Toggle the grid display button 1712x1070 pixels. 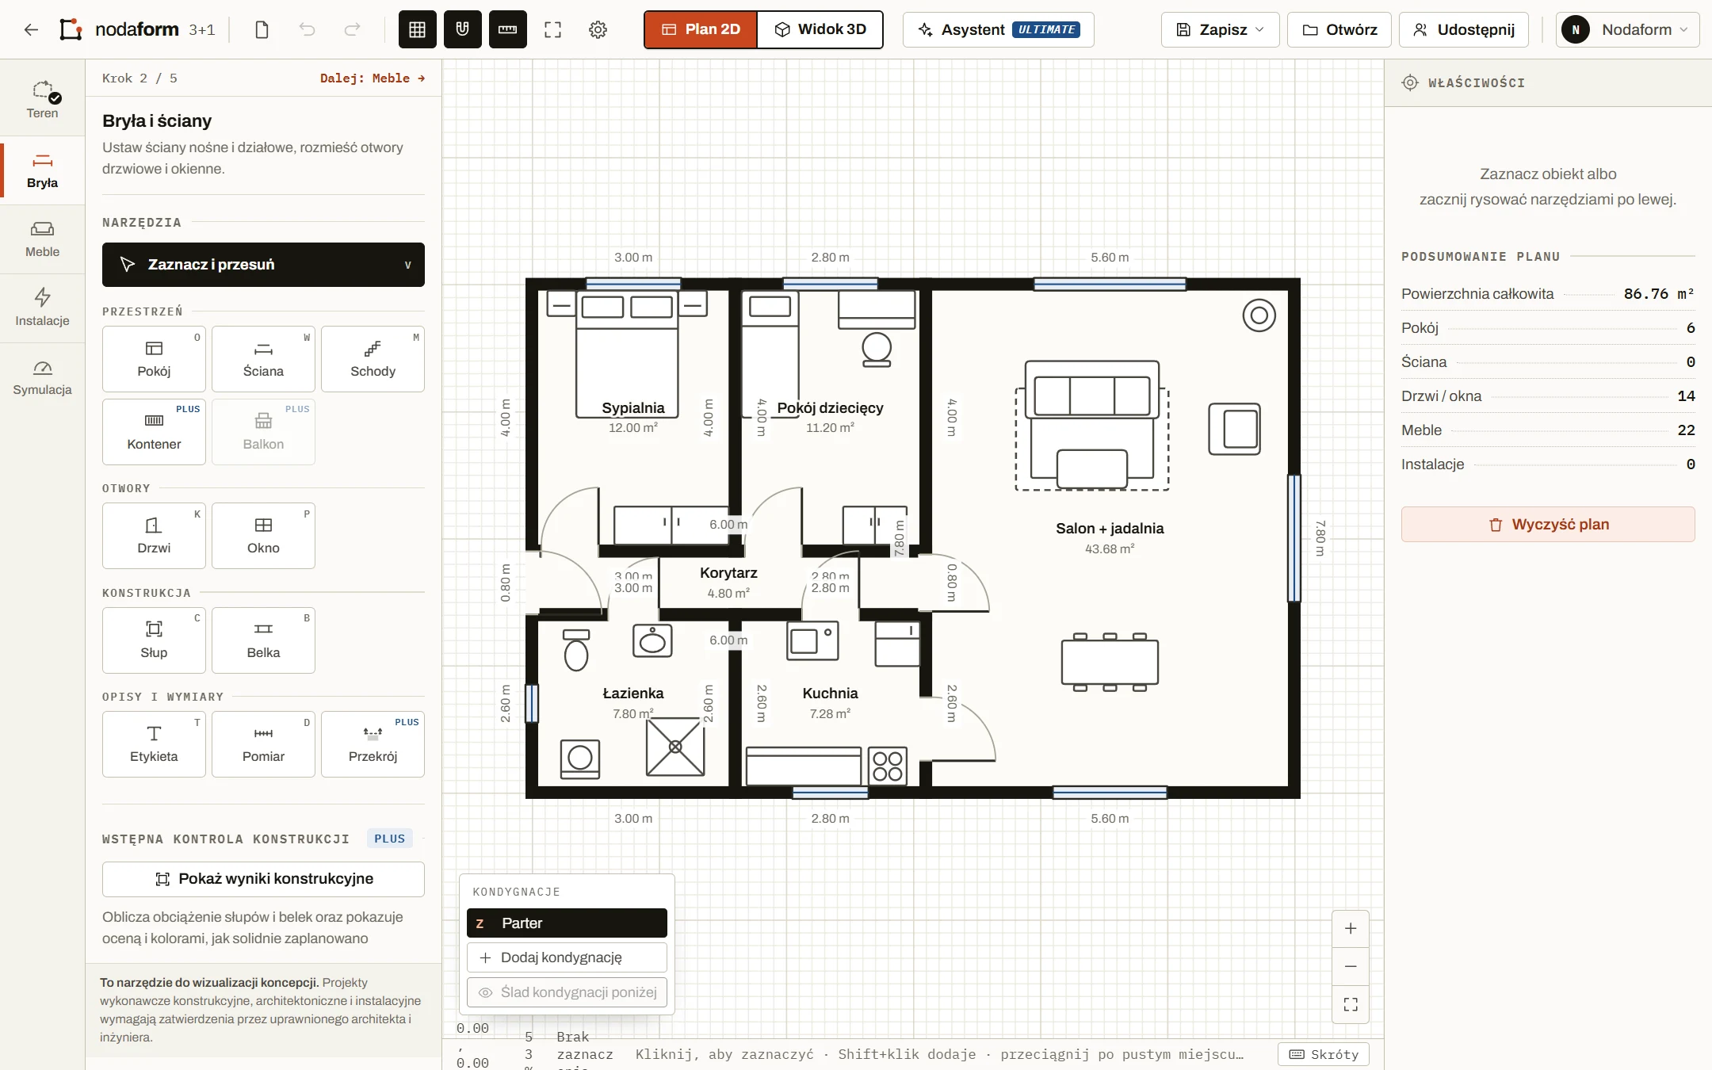[x=418, y=29]
